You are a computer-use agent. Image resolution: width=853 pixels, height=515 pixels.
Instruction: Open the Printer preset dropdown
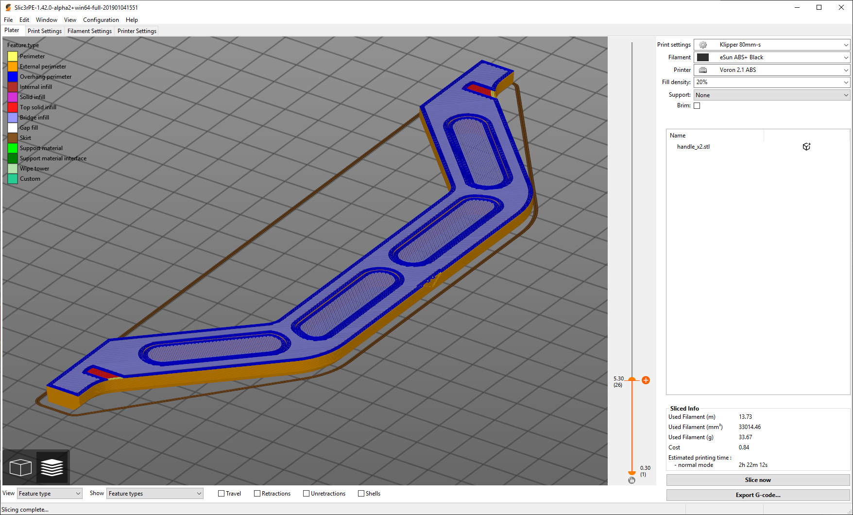coord(772,70)
